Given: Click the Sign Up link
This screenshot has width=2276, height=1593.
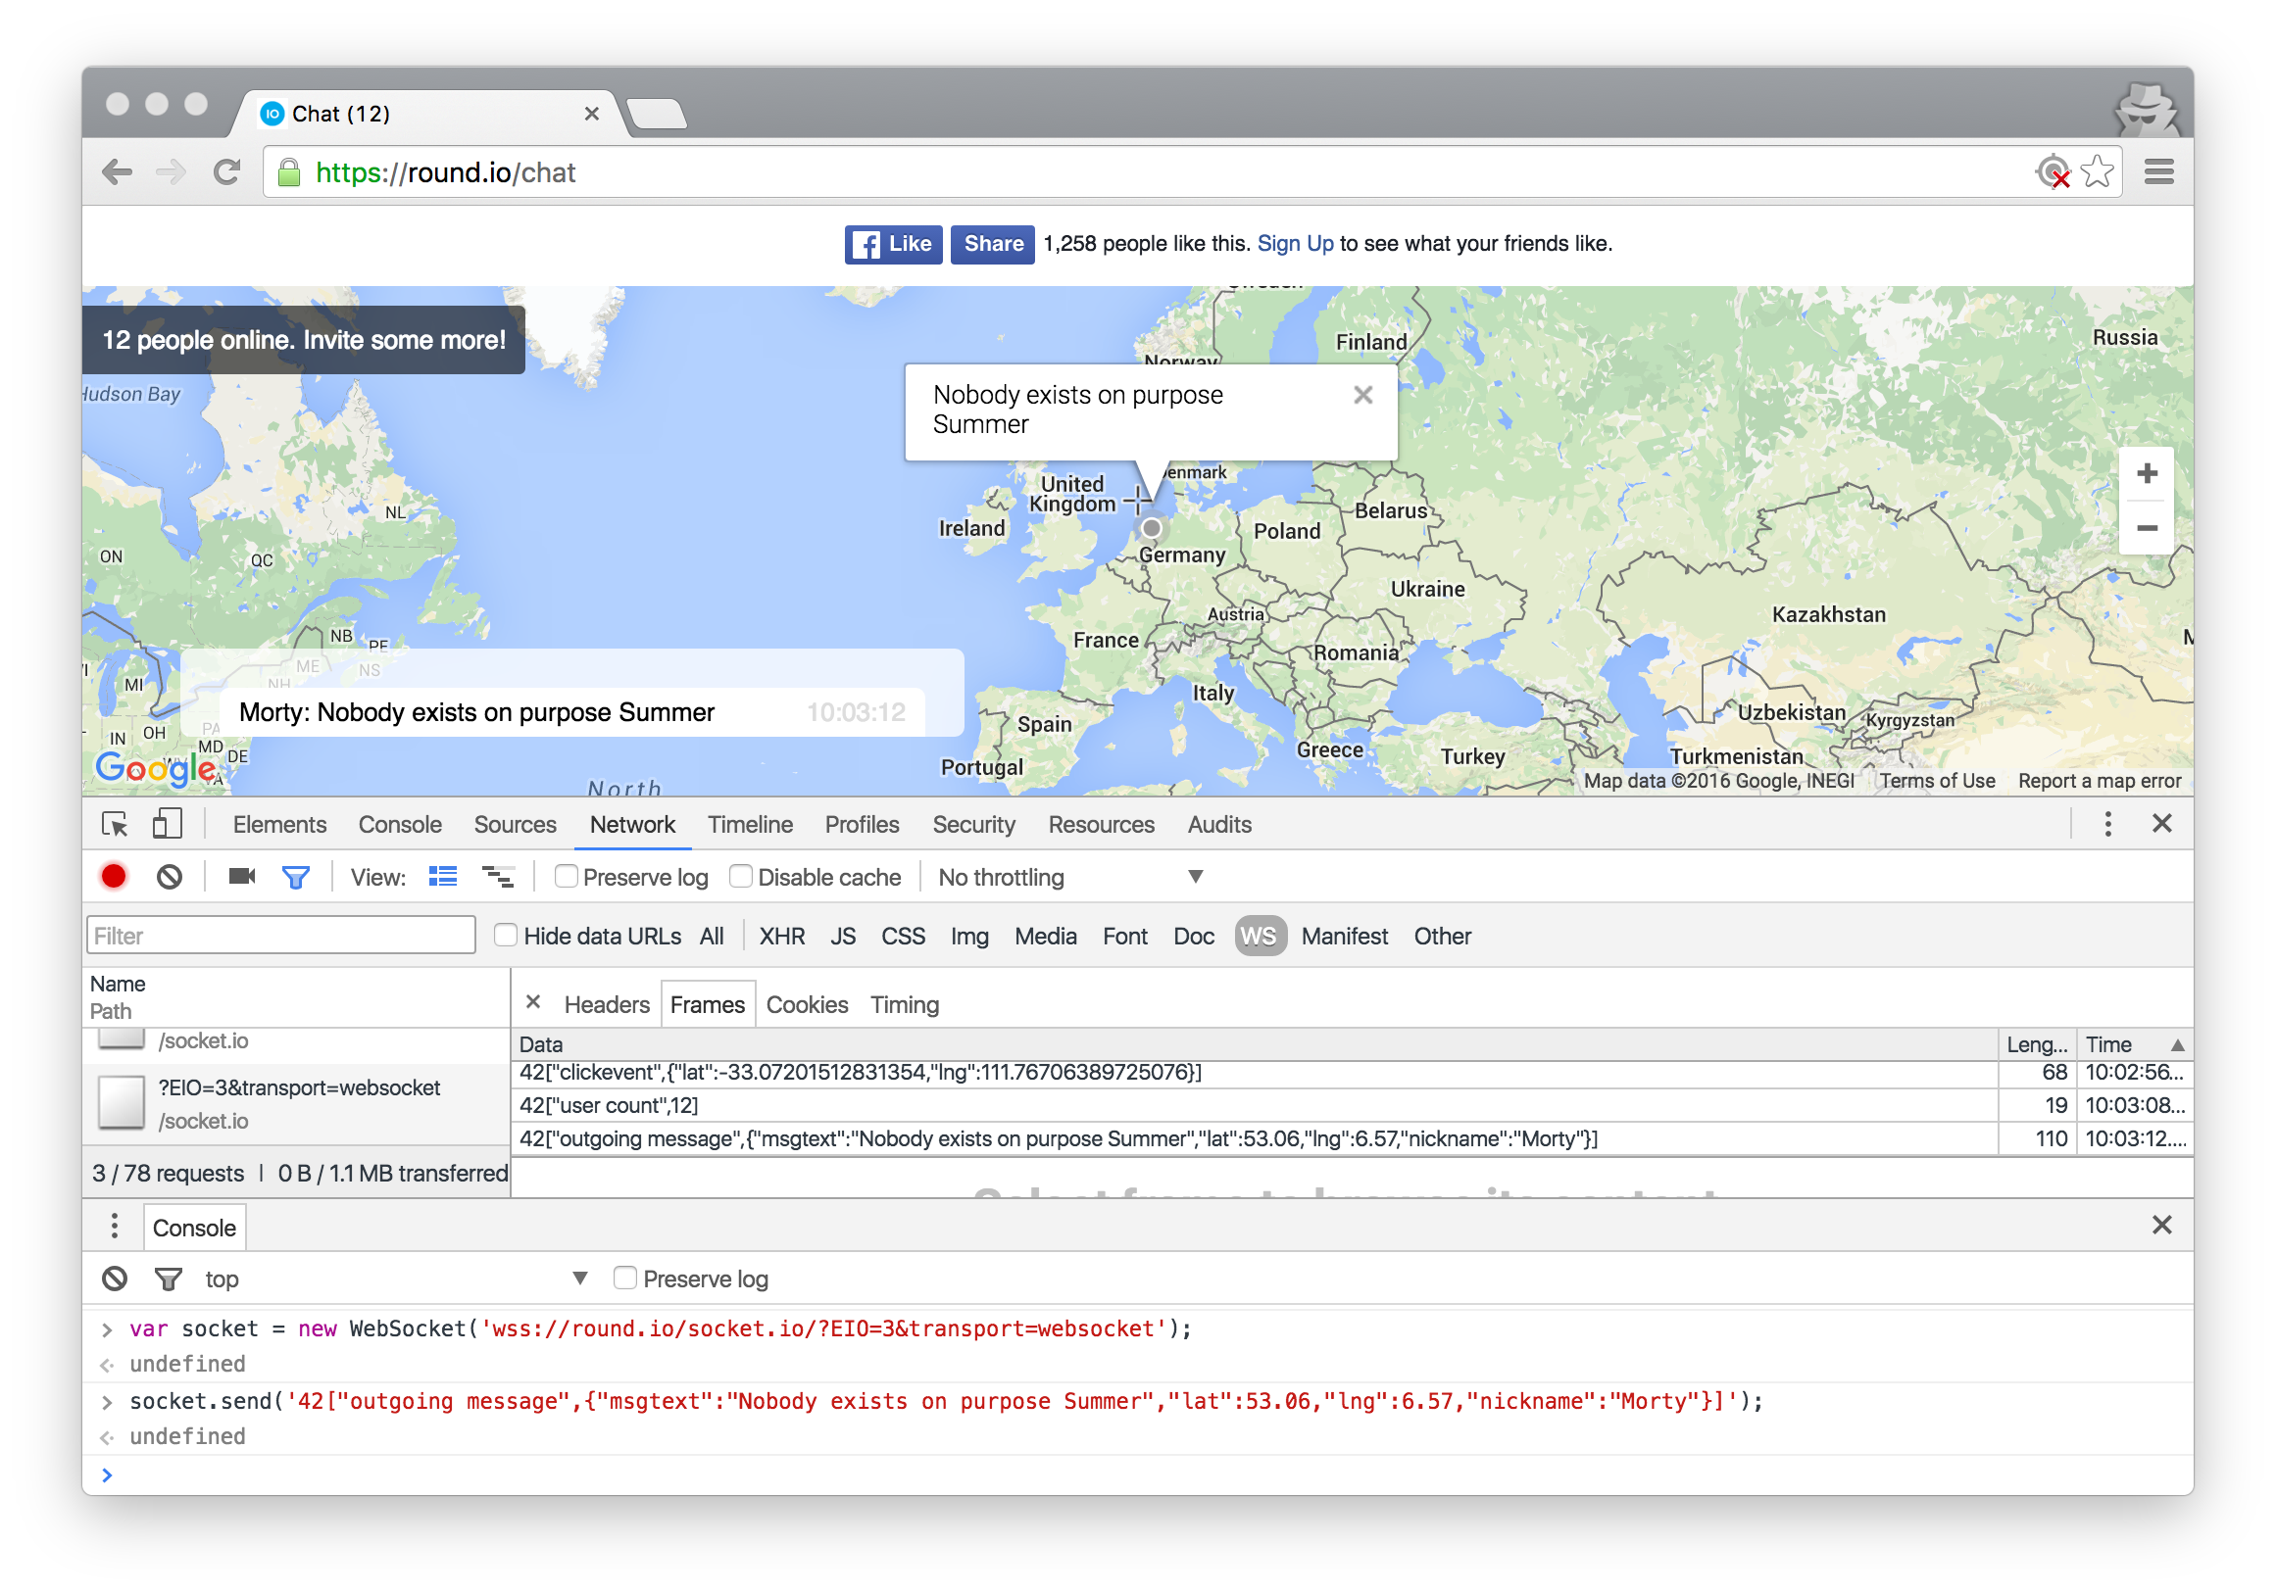Looking at the screenshot, I should click(1295, 244).
